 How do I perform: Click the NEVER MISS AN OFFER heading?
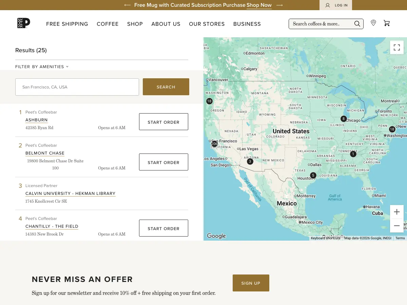click(x=82, y=279)
